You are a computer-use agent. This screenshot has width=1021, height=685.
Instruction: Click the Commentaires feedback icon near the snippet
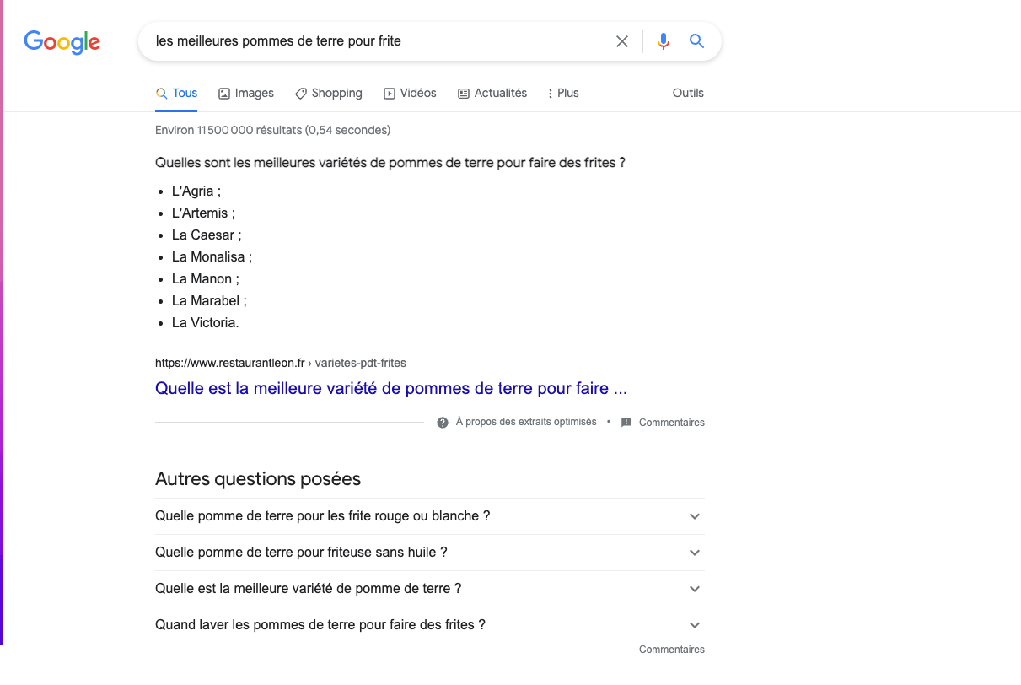pos(626,423)
